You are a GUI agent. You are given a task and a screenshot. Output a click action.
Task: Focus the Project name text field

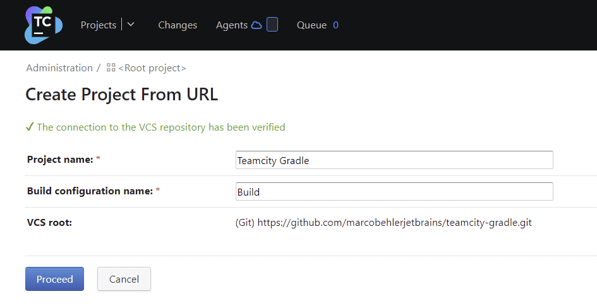tap(394, 160)
